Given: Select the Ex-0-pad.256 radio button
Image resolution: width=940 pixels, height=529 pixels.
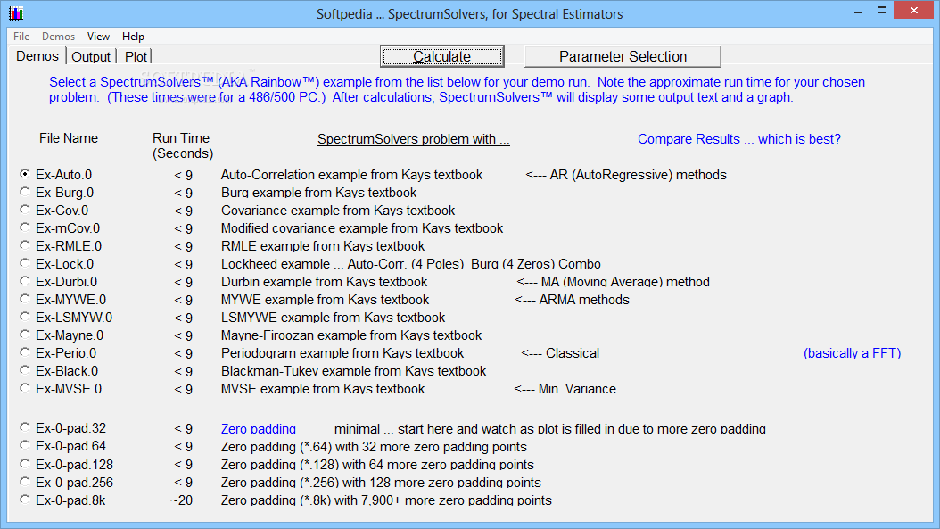Looking at the screenshot, I should click(x=25, y=482).
